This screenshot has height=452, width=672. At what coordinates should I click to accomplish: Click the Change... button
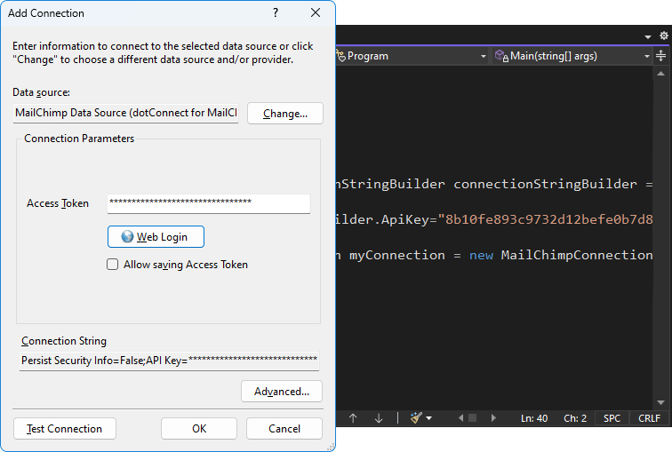click(285, 114)
